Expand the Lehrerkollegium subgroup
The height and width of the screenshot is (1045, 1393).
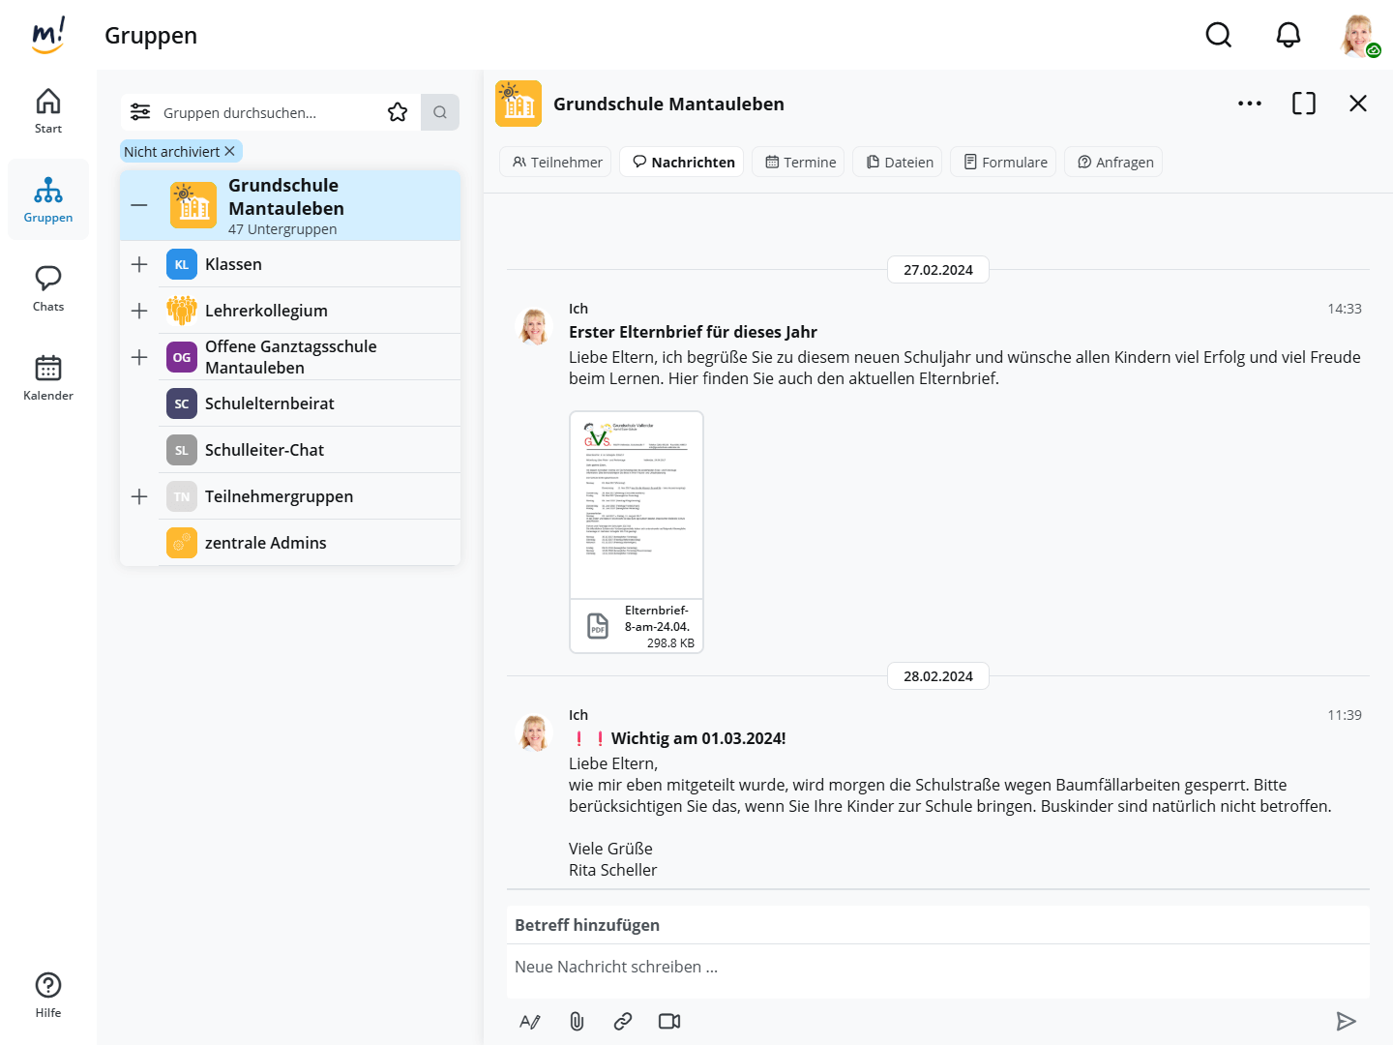pos(139,311)
